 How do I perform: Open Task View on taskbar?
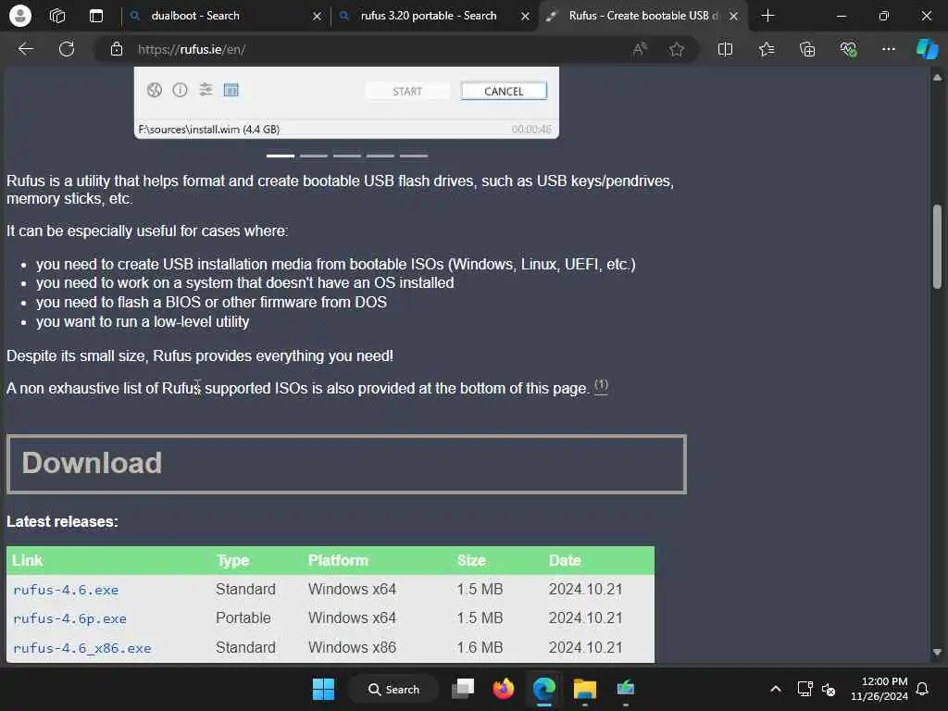463,689
